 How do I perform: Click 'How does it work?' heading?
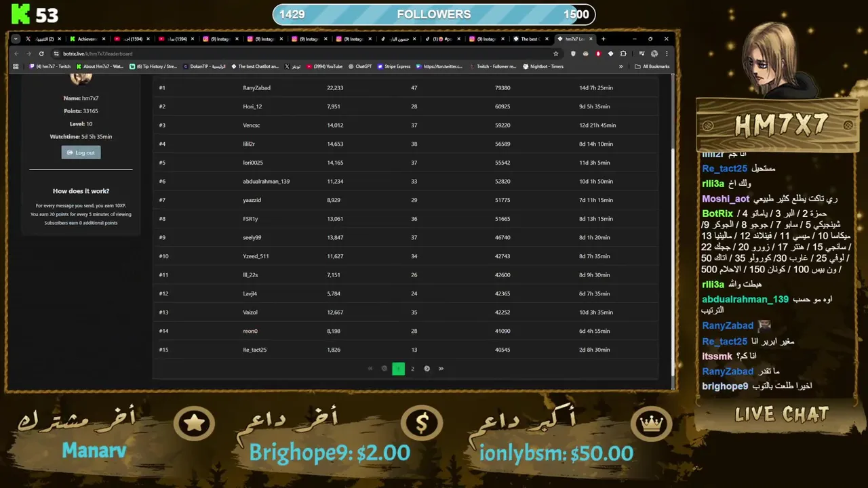pyautogui.click(x=81, y=191)
